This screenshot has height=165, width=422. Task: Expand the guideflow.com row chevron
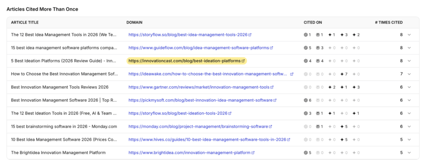409,48
